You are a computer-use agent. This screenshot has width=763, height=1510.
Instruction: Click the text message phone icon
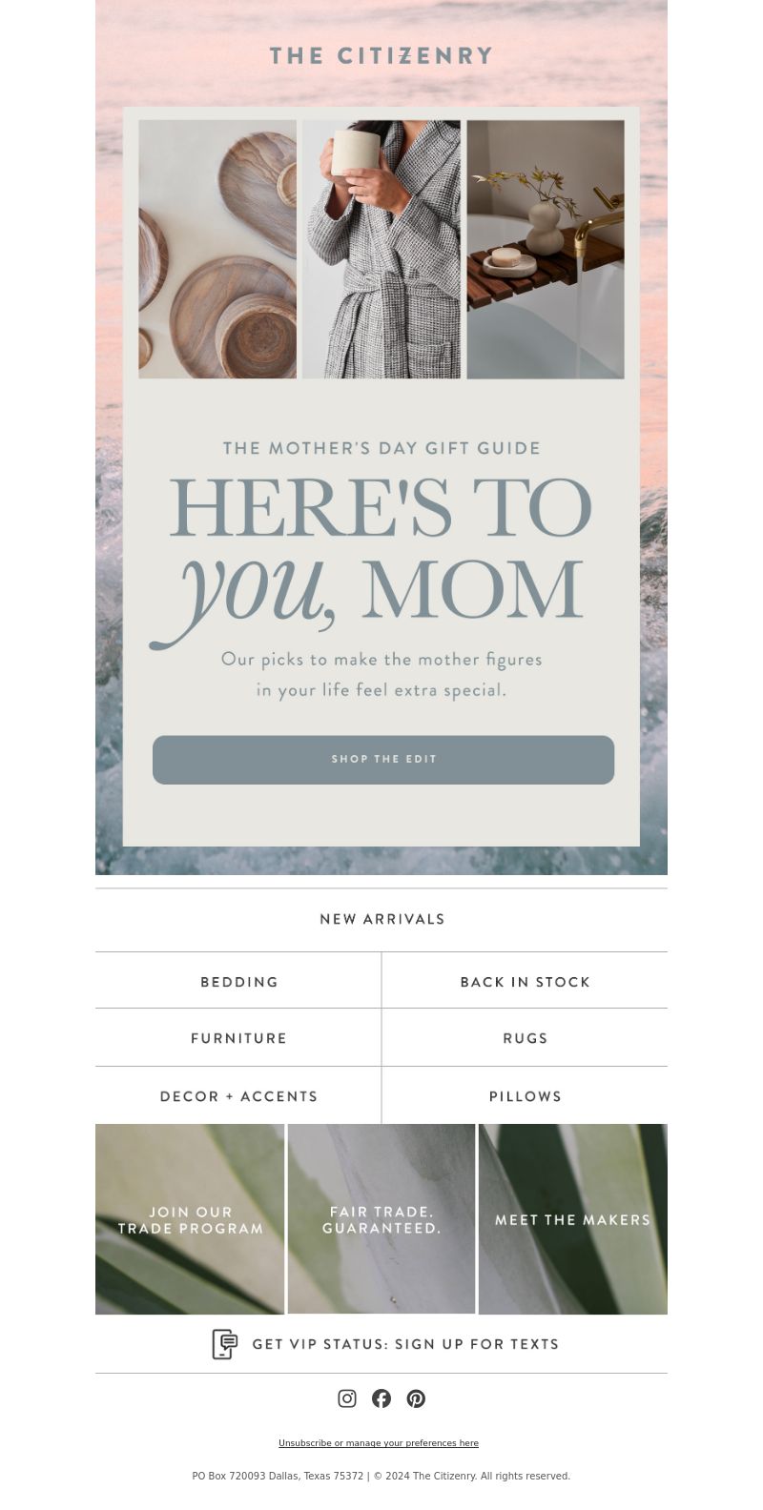click(224, 1344)
